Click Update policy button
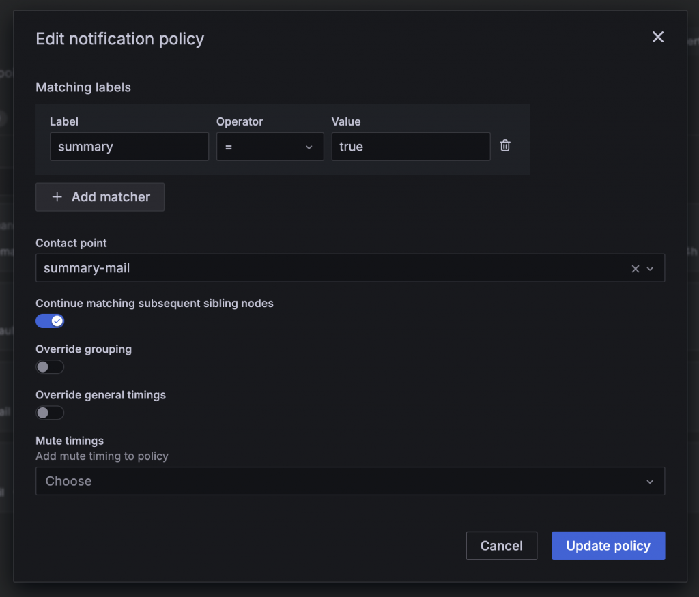This screenshot has width=699, height=597. click(x=608, y=546)
